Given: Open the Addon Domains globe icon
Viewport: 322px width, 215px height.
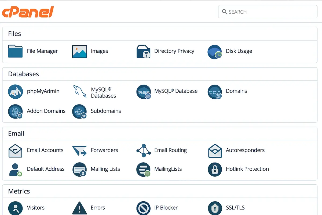Looking at the screenshot, I should [15, 112].
